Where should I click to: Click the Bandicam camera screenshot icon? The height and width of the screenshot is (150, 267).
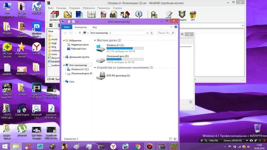(x=251, y=140)
